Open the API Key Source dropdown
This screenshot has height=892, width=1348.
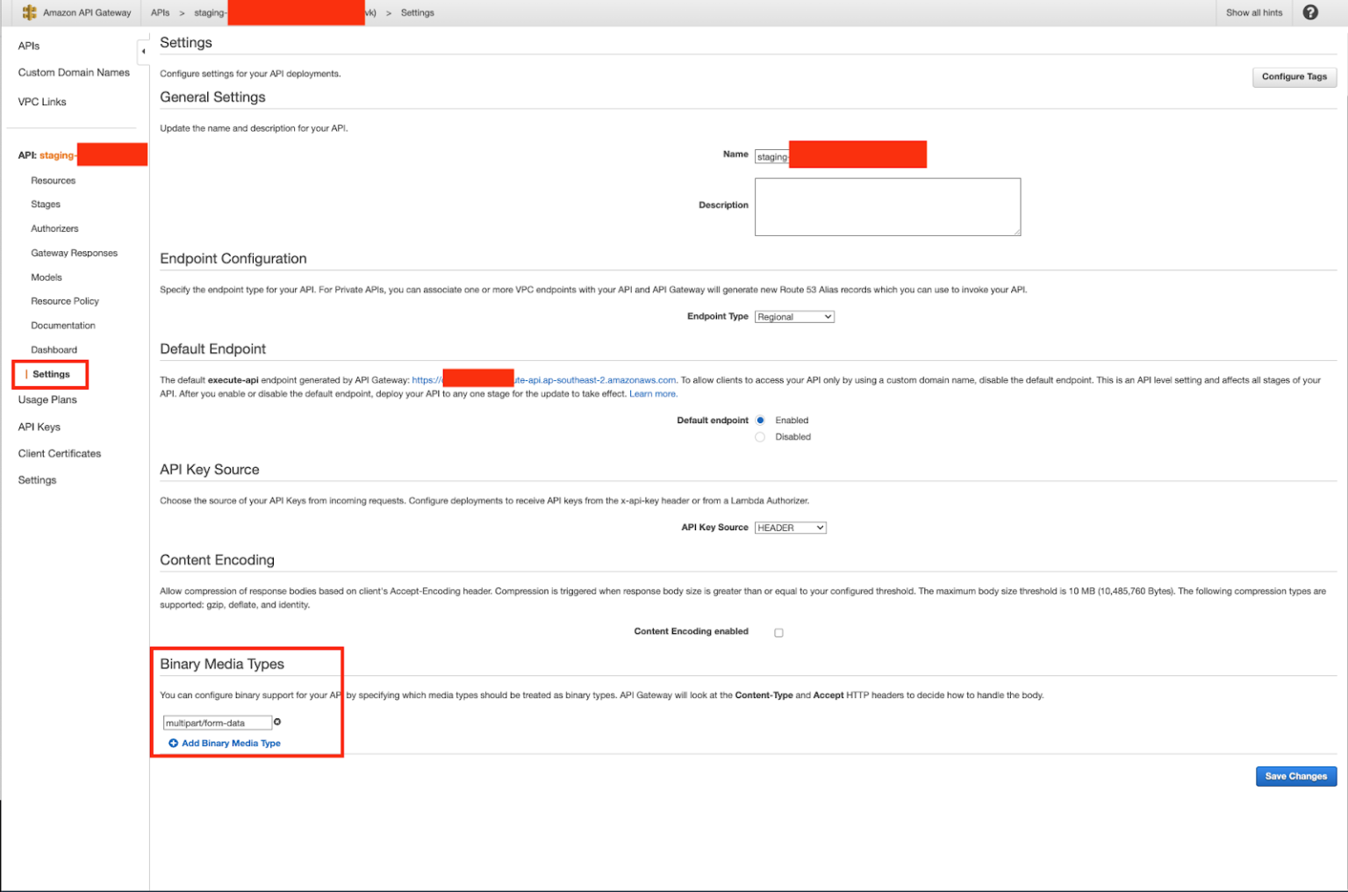tap(790, 528)
